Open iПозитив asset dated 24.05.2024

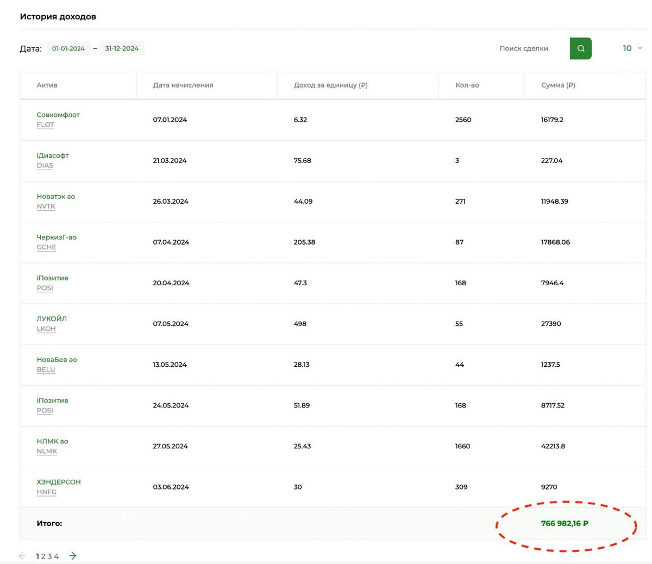point(52,400)
